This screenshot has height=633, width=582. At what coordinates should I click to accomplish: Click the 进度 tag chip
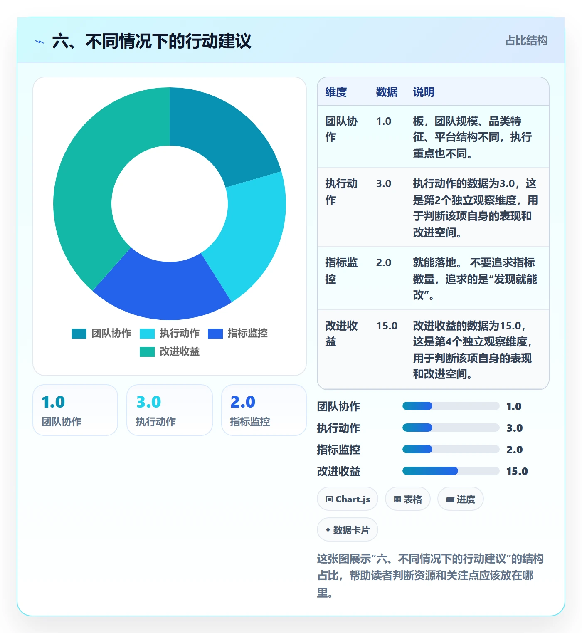coord(461,499)
